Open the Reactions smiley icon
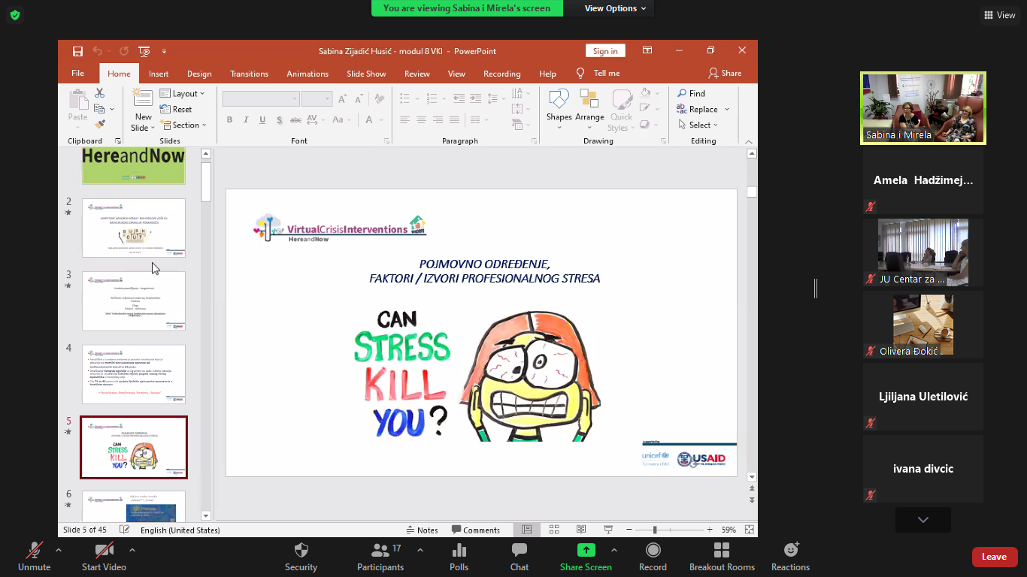This screenshot has height=577, width=1027. pos(790,550)
